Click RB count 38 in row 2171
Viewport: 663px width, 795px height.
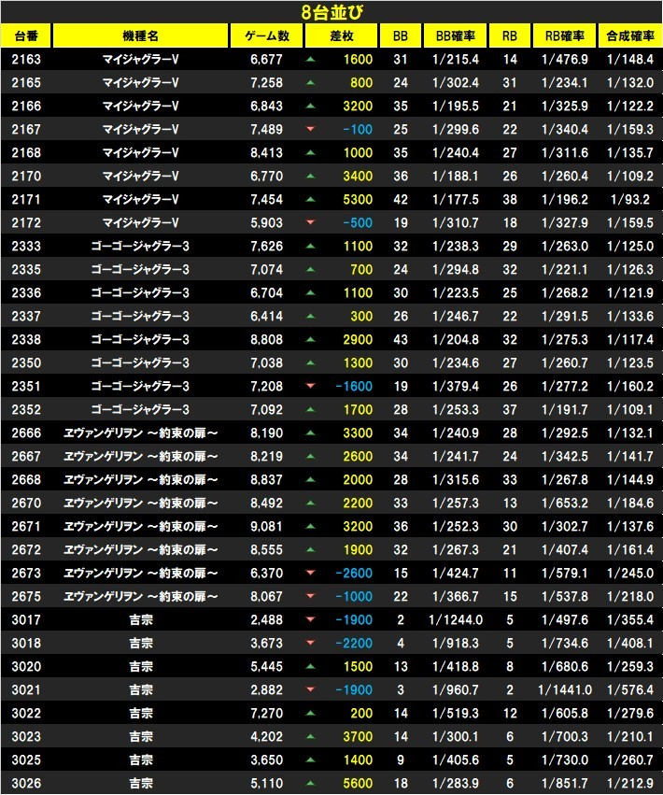click(510, 199)
